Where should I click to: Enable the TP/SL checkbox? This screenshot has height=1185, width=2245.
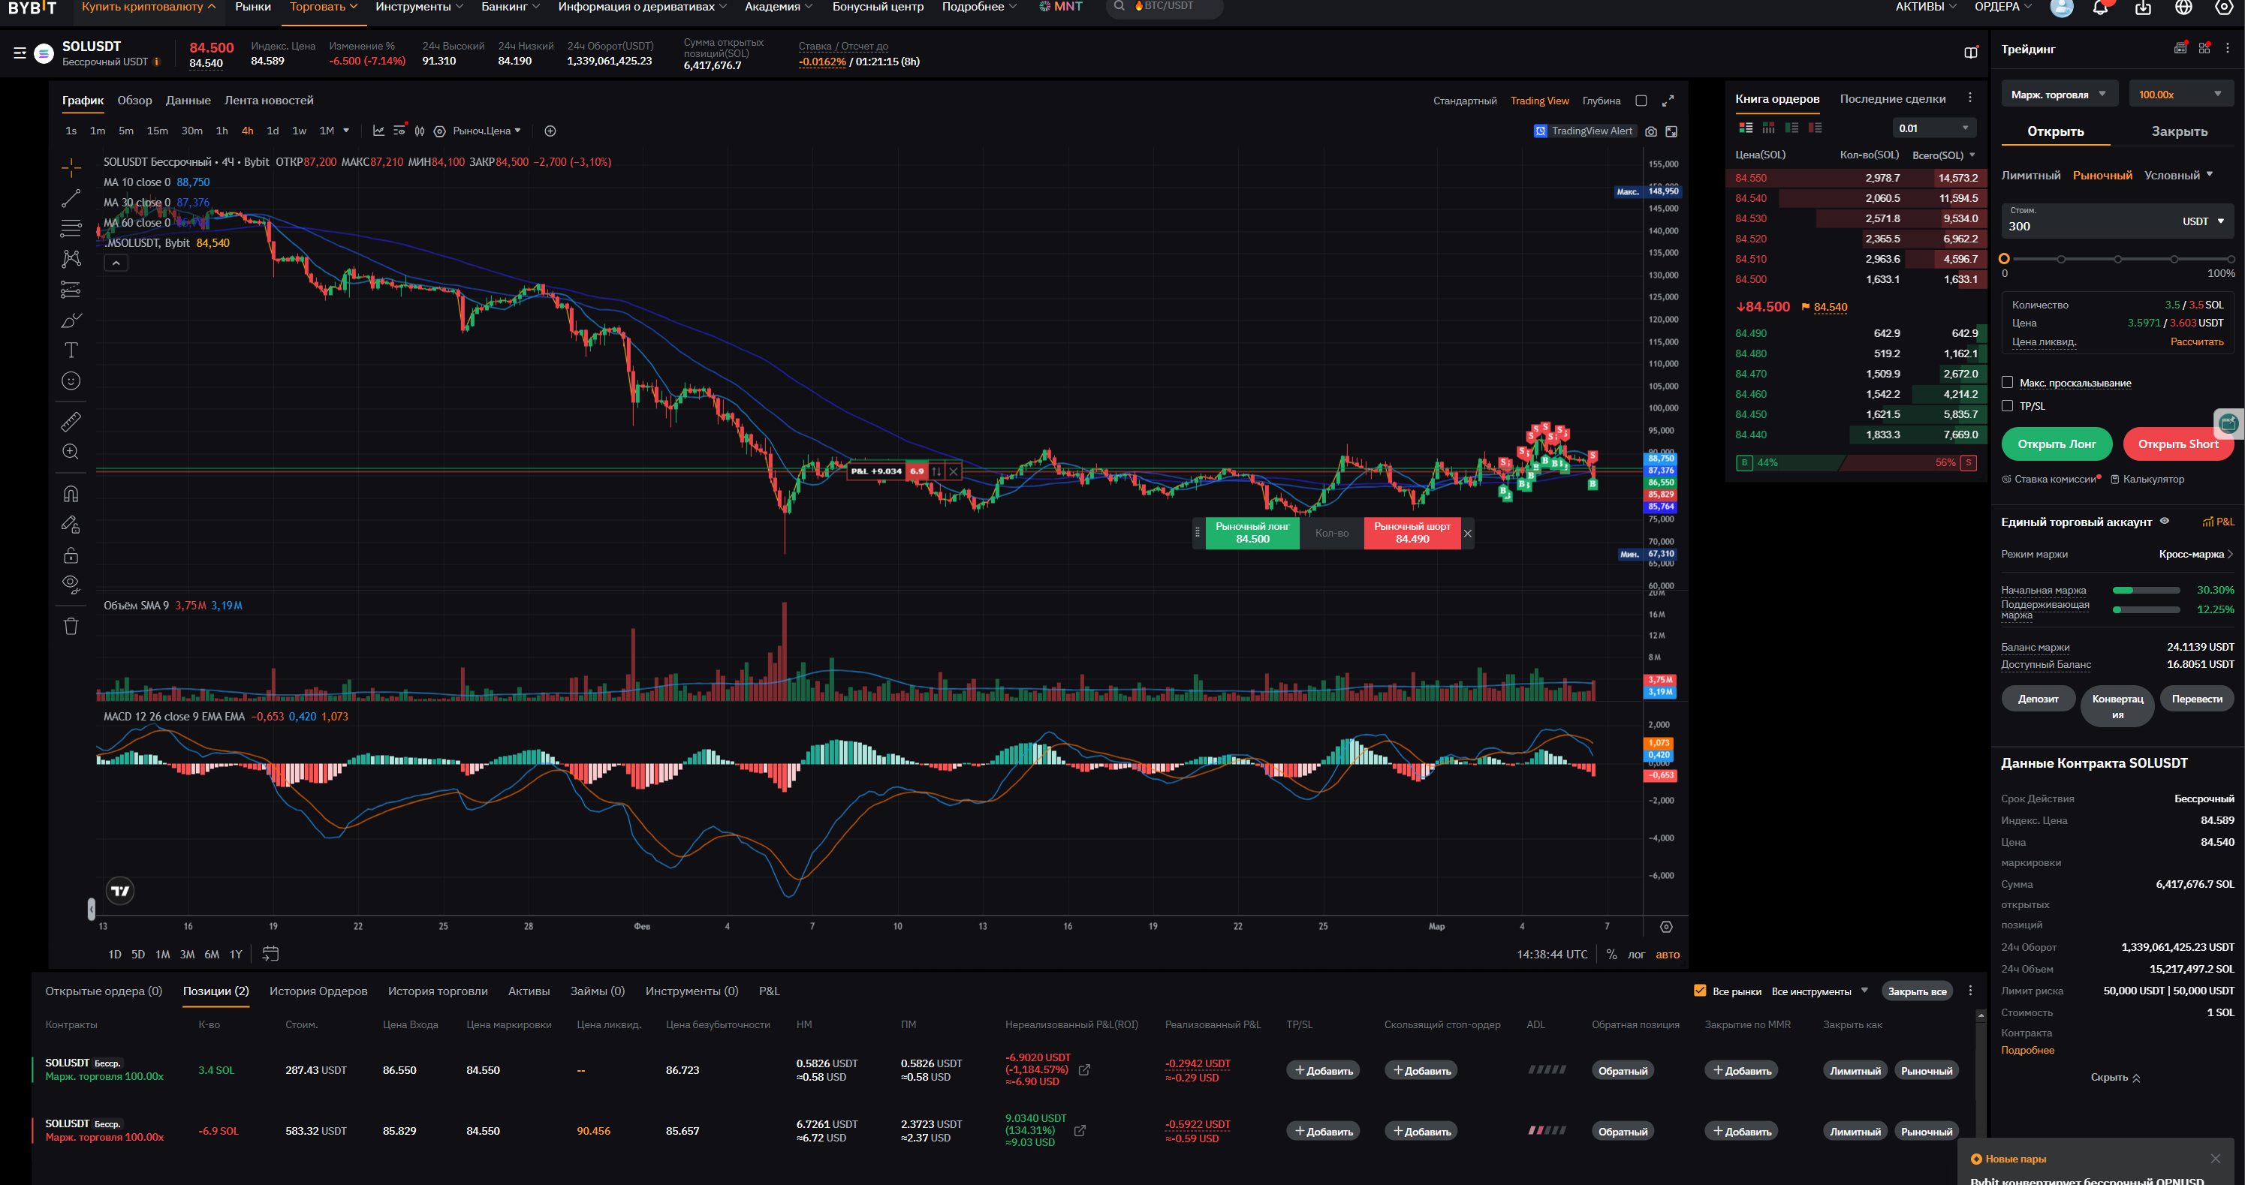click(x=2007, y=406)
